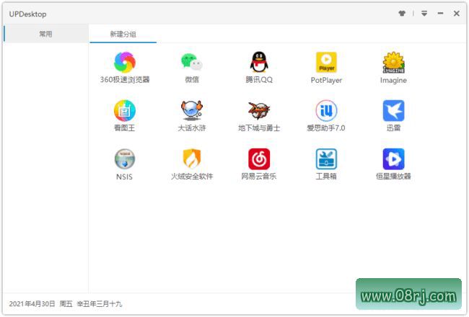This screenshot has height=317, width=469.
Task: Click the lunar date 辛丑年三月十九
Action: coord(100,304)
